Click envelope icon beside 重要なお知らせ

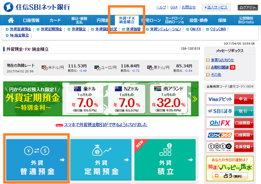tap(208, 60)
